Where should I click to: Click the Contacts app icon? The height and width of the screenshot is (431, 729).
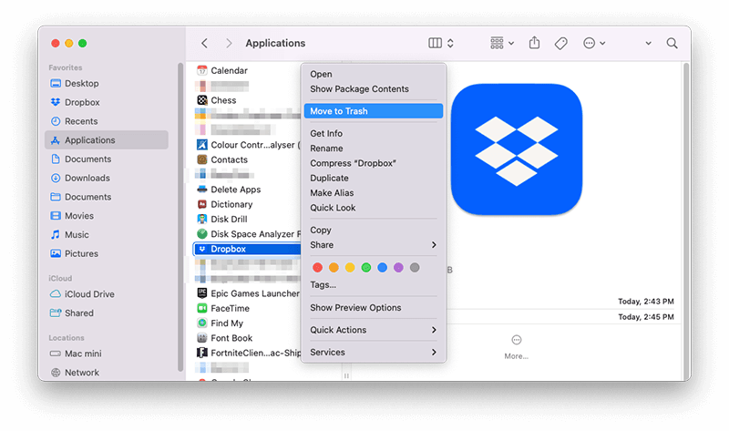(x=201, y=160)
